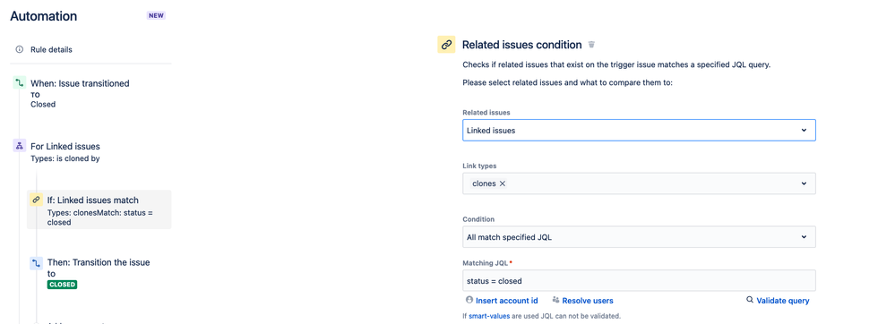Click the purple For Linked issues branch icon

[x=20, y=146]
